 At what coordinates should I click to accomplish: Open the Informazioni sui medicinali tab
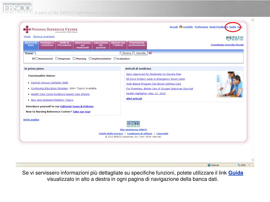click(x=83, y=45)
